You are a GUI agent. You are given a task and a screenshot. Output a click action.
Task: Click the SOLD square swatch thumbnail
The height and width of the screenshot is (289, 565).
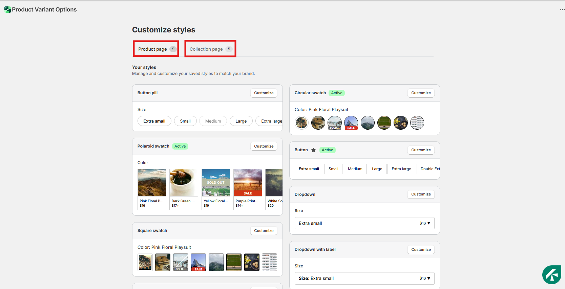pos(181,262)
